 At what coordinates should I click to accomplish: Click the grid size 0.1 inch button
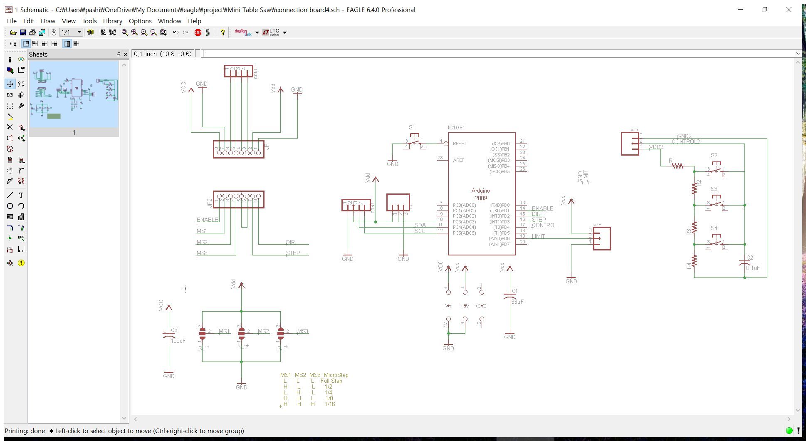(x=163, y=54)
